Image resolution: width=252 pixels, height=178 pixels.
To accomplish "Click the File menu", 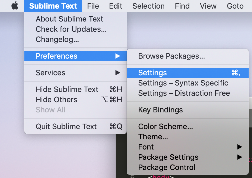I will 93,6.
